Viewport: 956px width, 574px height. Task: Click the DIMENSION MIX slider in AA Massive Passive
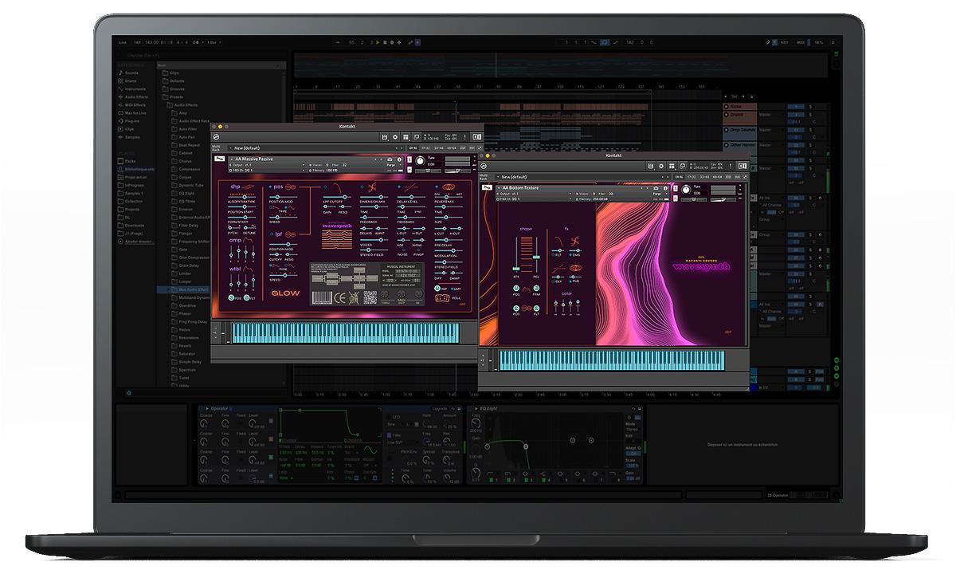[373, 197]
